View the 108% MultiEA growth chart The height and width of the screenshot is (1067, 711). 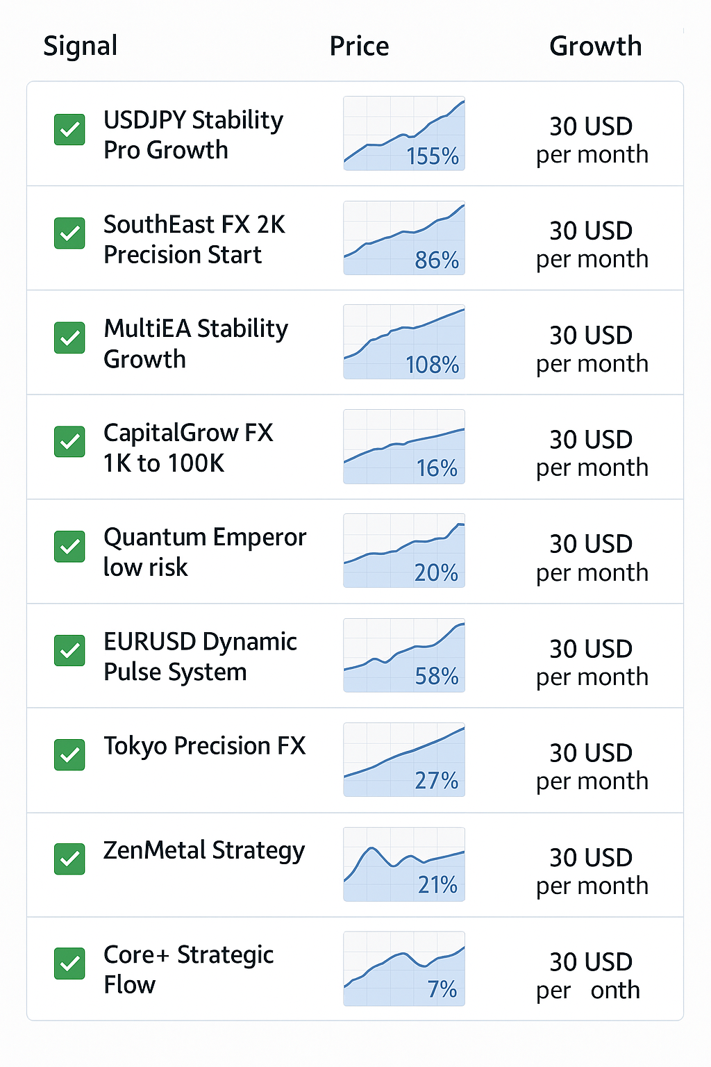pyautogui.click(x=404, y=342)
